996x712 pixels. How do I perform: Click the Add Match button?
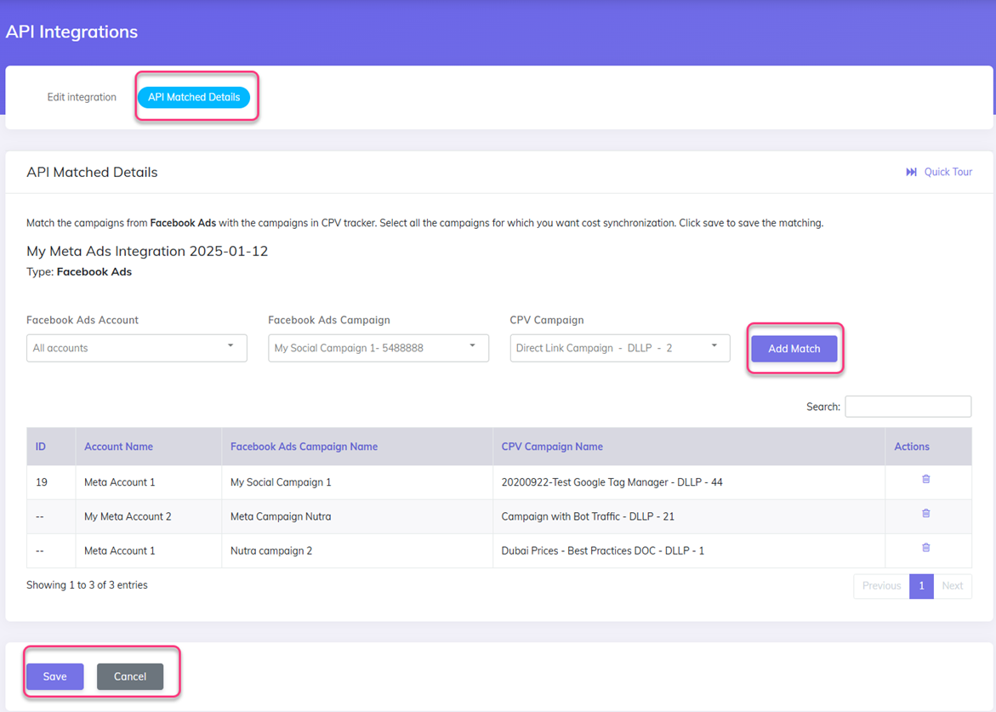tap(794, 349)
